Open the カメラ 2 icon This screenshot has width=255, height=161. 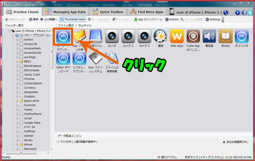tap(128, 36)
